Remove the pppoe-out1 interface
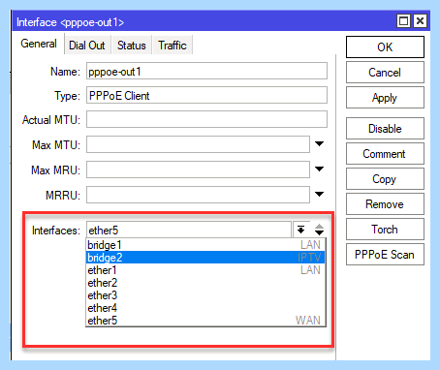The image size is (440, 370). [x=385, y=204]
